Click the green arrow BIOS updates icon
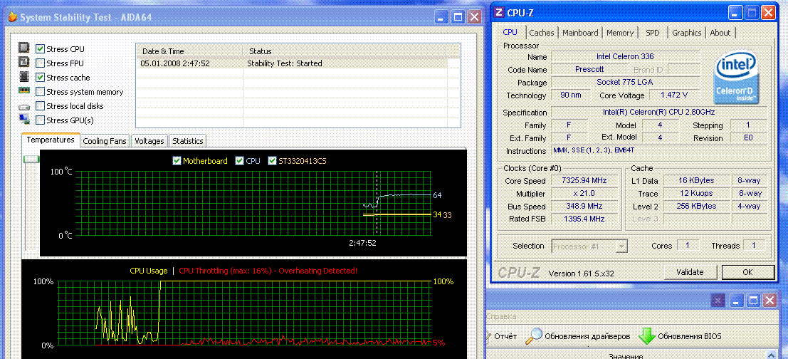Screen dimensions: 788x359 (x=646, y=335)
